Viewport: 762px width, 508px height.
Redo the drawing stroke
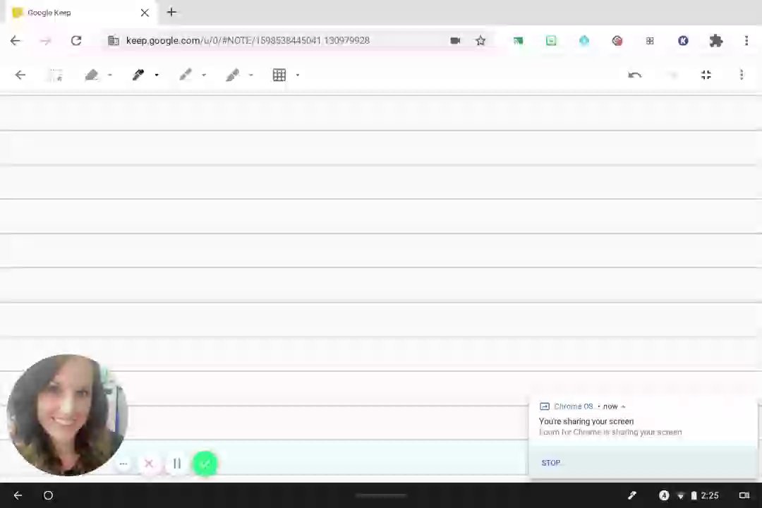(x=672, y=75)
